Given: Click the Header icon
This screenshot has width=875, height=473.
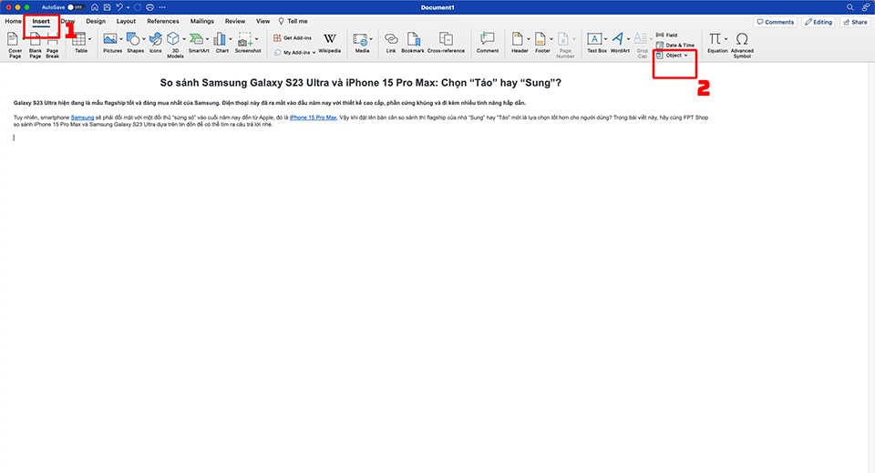Looking at the screenshot, I should 518,39.
